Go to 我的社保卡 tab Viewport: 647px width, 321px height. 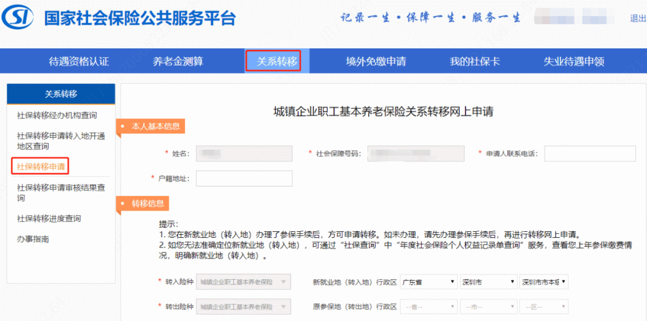click(475, 62)
